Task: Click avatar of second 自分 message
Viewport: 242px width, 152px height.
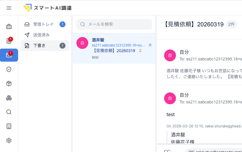Action: 170,98
